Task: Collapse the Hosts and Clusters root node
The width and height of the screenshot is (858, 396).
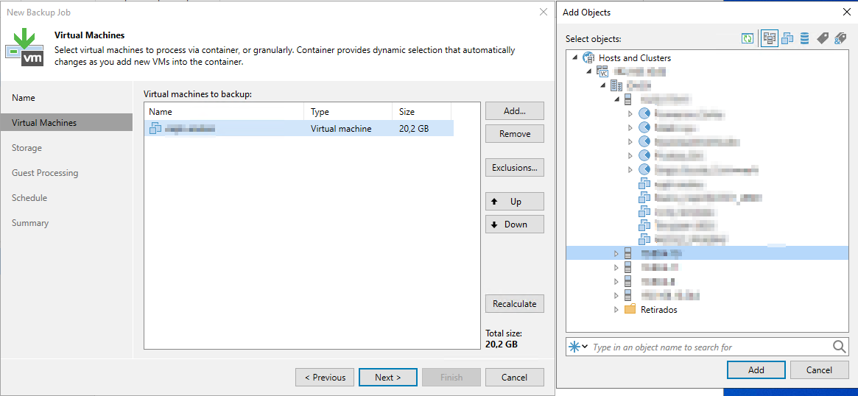Action: point(574,58)
